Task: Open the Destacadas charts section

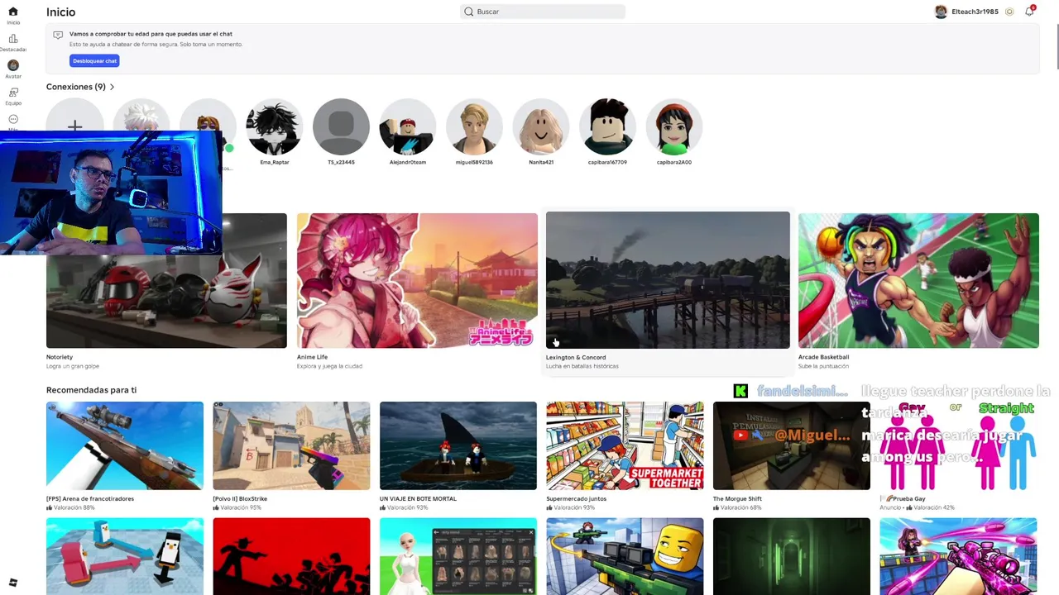Action: pos(12,43)
